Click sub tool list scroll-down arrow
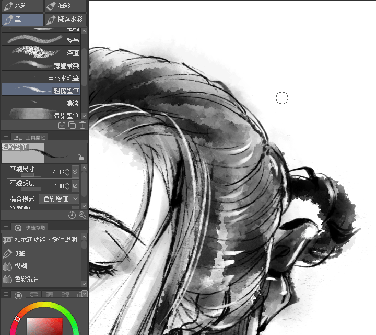376x335 pixels. tap(84, 116)
